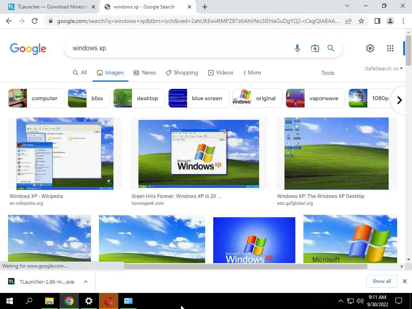Open the Microsoft flag logo image
412x309 pixels.
350,239
